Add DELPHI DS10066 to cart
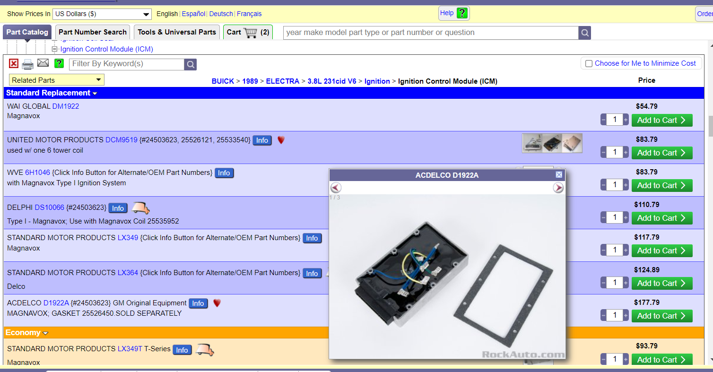This screenshot has height=372, width=713. pyautogui.click(x=662, y=218)
